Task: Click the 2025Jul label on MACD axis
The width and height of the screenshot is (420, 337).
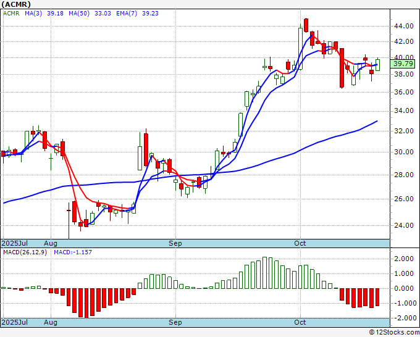Action: pos(14,322)
